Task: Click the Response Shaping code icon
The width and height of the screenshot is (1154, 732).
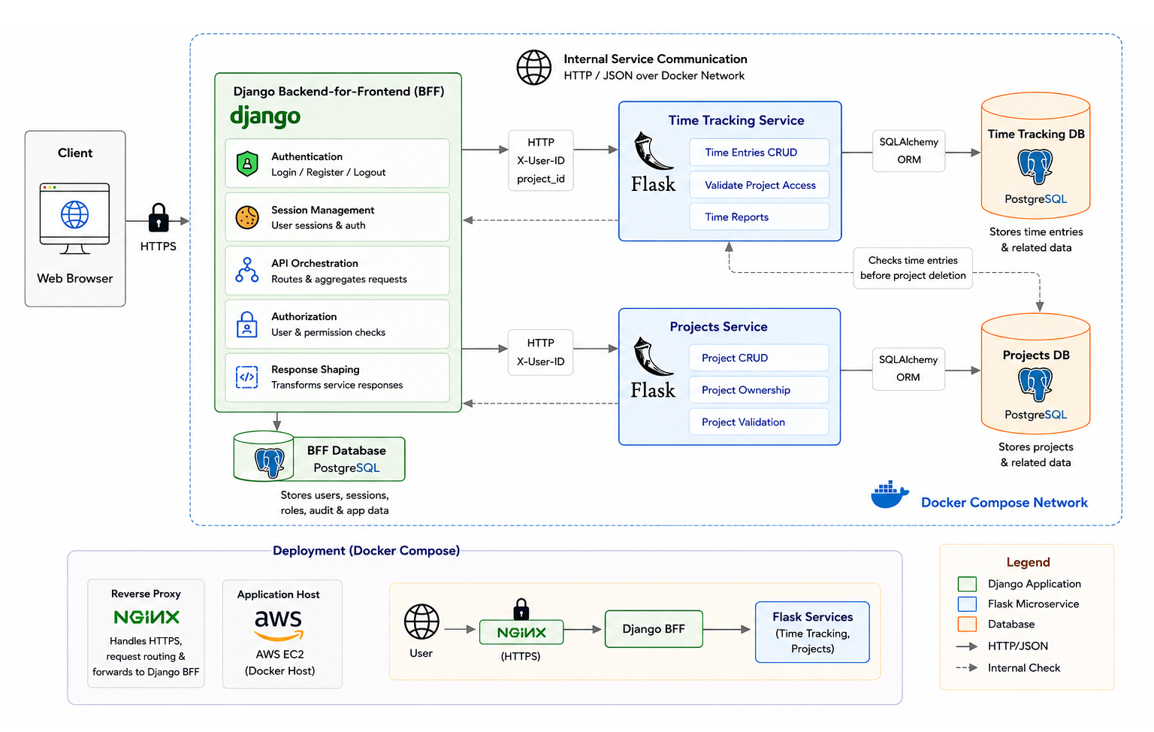Action: click(247, 377)
